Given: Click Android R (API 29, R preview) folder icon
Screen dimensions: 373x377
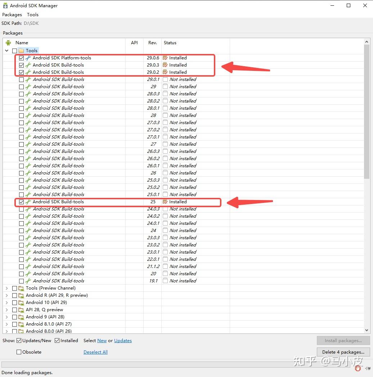Looking at the screenshot, I should [x=21, y=295].
